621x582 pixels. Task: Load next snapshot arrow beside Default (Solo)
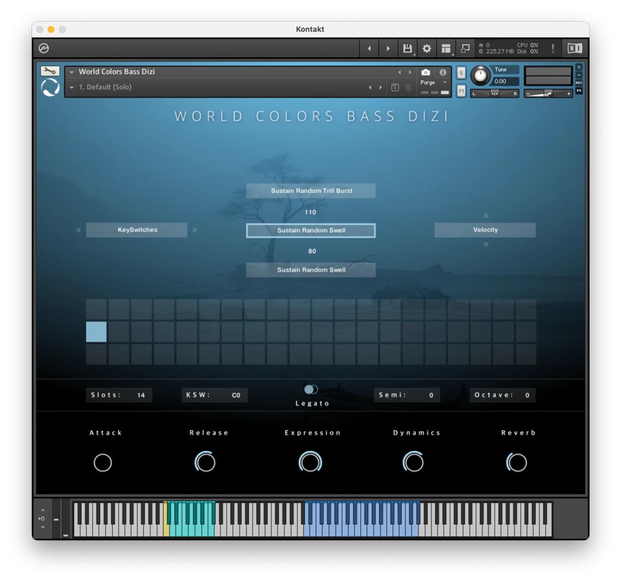(380, 87)
